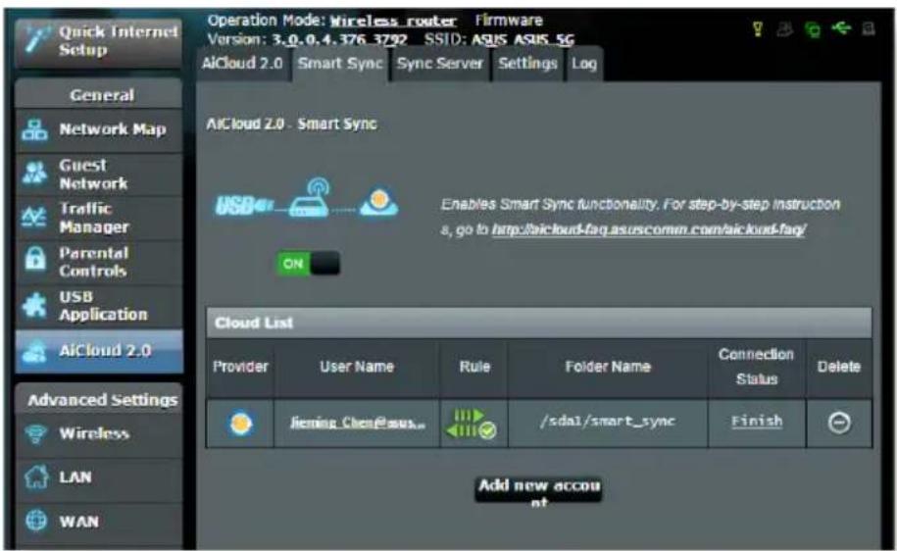Click the Cloud List header
This screenshot has height=551, width=897.
coord(539,323)
